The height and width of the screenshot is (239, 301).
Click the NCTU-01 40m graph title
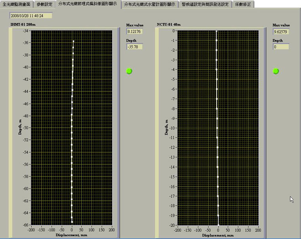[169, 25]
